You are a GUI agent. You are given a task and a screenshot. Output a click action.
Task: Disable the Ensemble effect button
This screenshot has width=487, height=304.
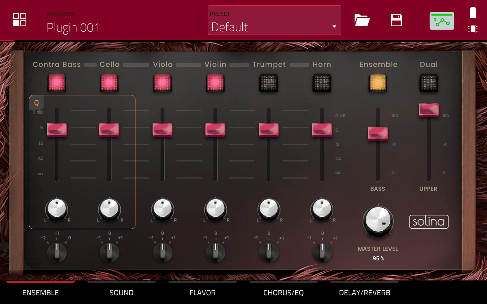tap(378, 83)
